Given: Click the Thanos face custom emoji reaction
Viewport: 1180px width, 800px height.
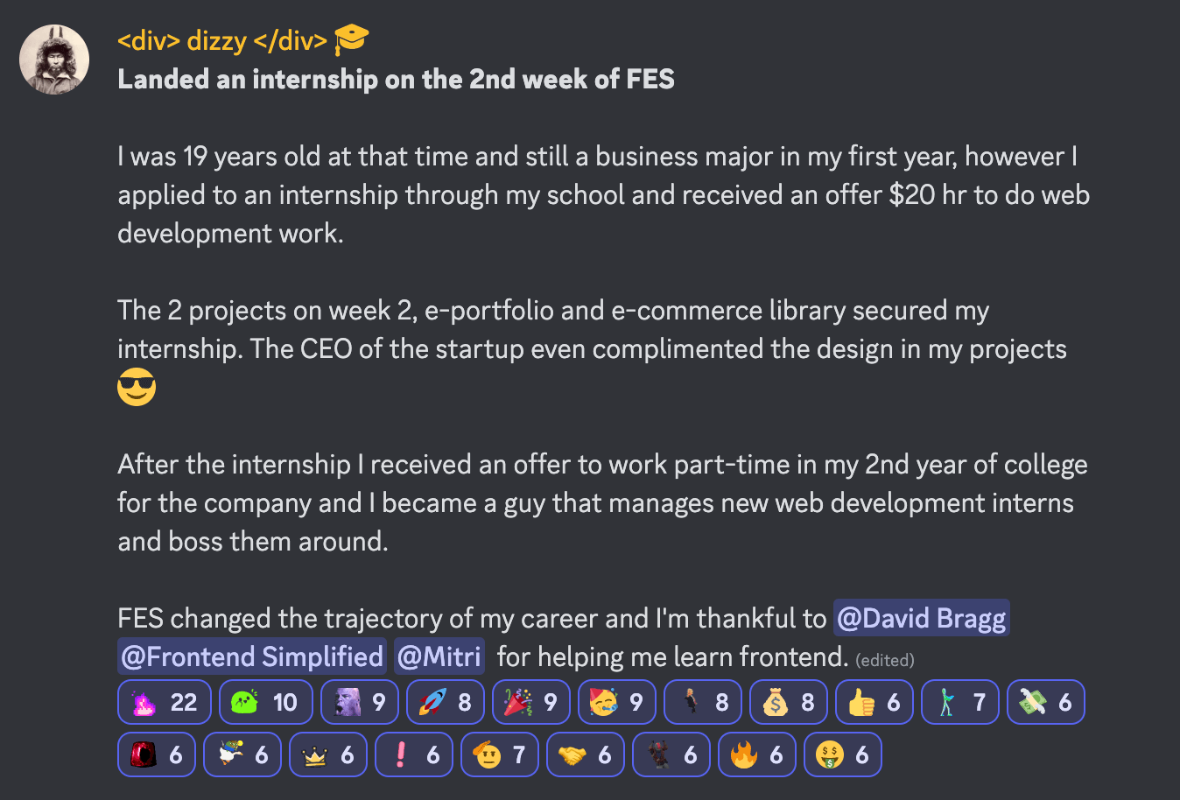Looking at the screenshot, I should pyautogui.click(x=359, y=702).
